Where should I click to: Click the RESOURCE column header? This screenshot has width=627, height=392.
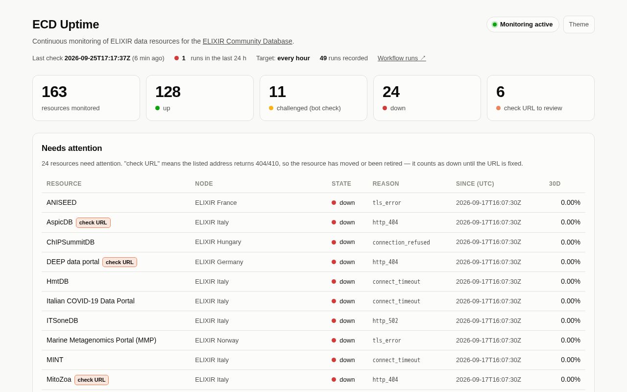[64, 184]
